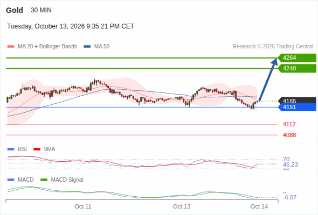Click the RSI legend color swatch
Image resolution: width=318 pixels, height=215 pixels.
tap(11, 149)
